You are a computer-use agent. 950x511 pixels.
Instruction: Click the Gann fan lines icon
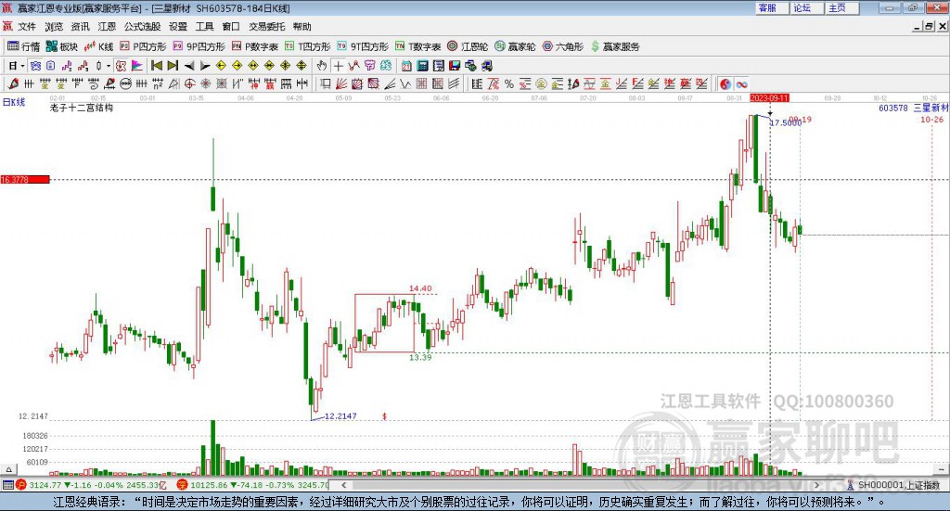pyautogui.click(x=341, y=83)
